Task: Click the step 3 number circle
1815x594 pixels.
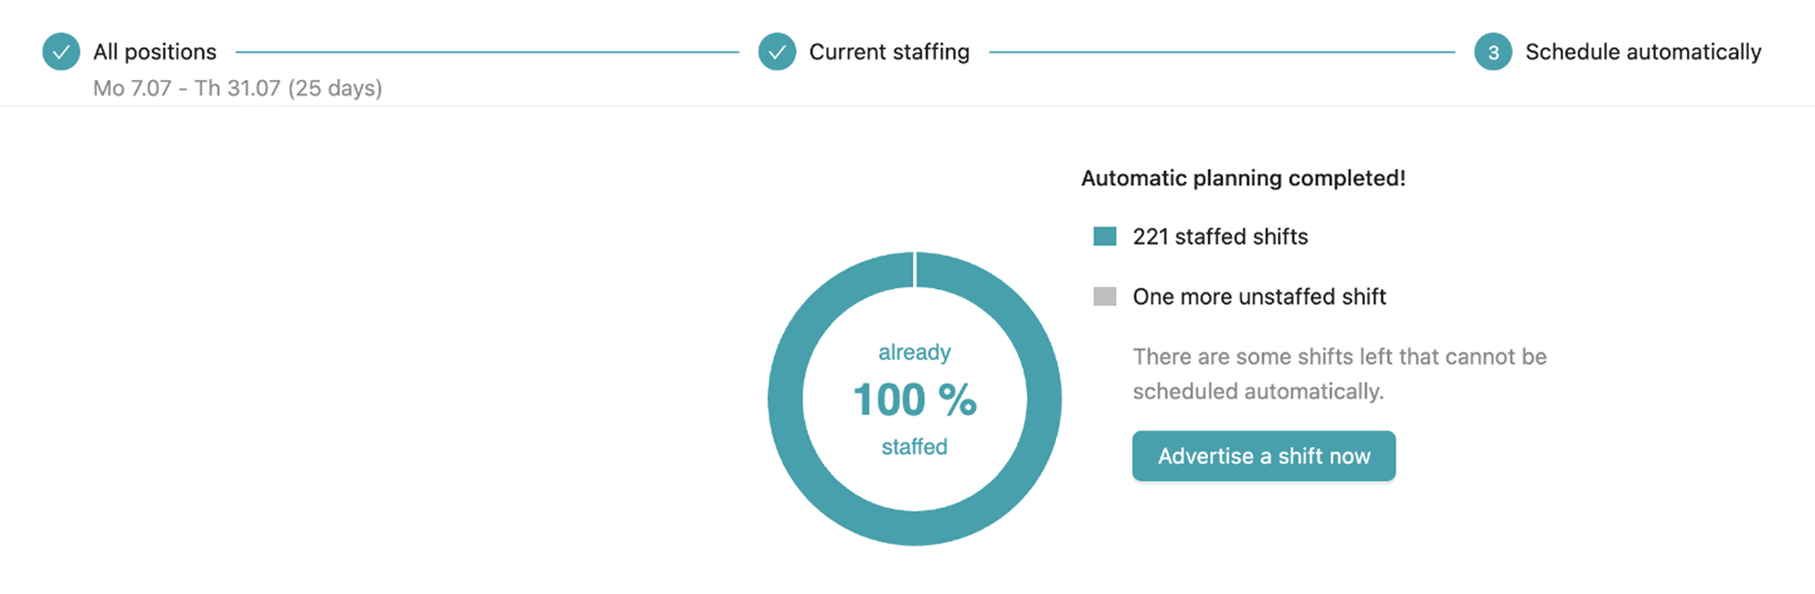Action: 1492,52
